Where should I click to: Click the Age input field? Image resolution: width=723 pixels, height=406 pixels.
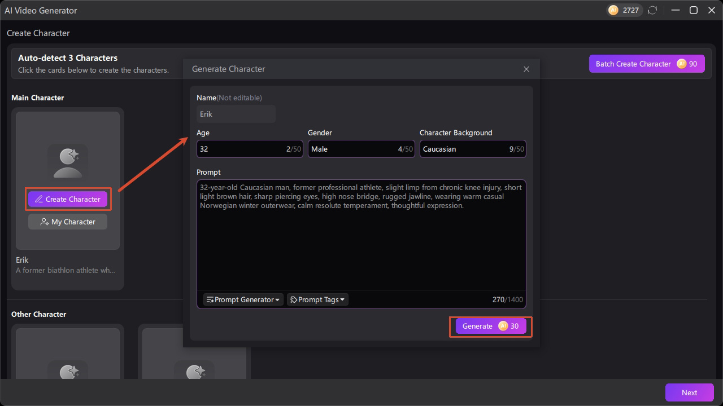250,149
